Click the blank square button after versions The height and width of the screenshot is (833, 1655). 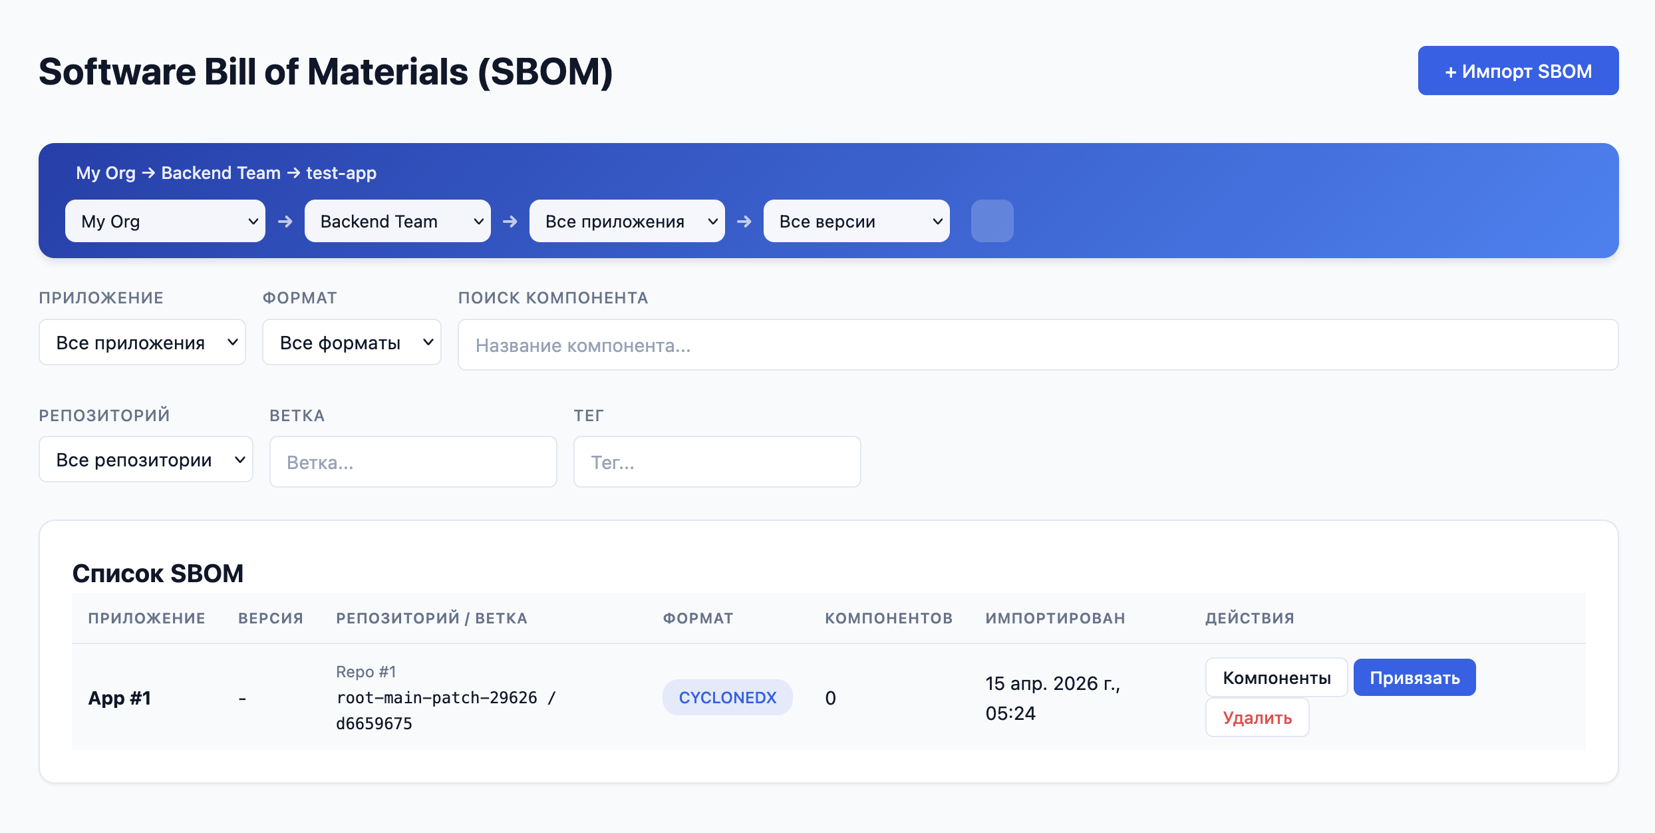tap(992, 222)
